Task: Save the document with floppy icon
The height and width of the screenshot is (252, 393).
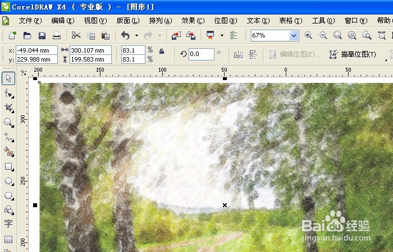Action: coord(42,35)
